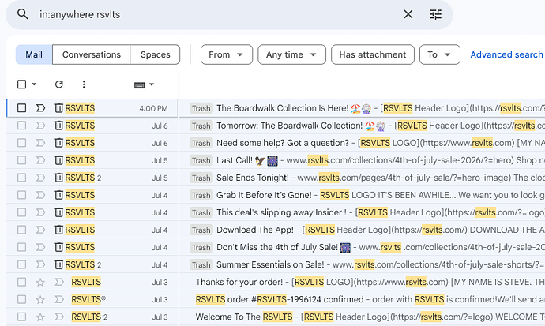
Task: Select checkbox for 'The Boardwalk Collection Is Here!' email
Action: pyautogui.click(x=21, y=108)
